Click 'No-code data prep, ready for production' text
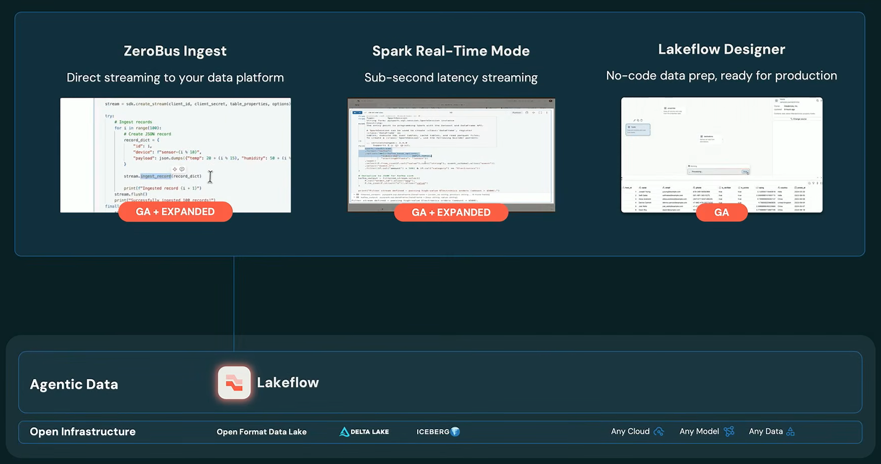This screenshot has height=464, width=881. [722, 75]
